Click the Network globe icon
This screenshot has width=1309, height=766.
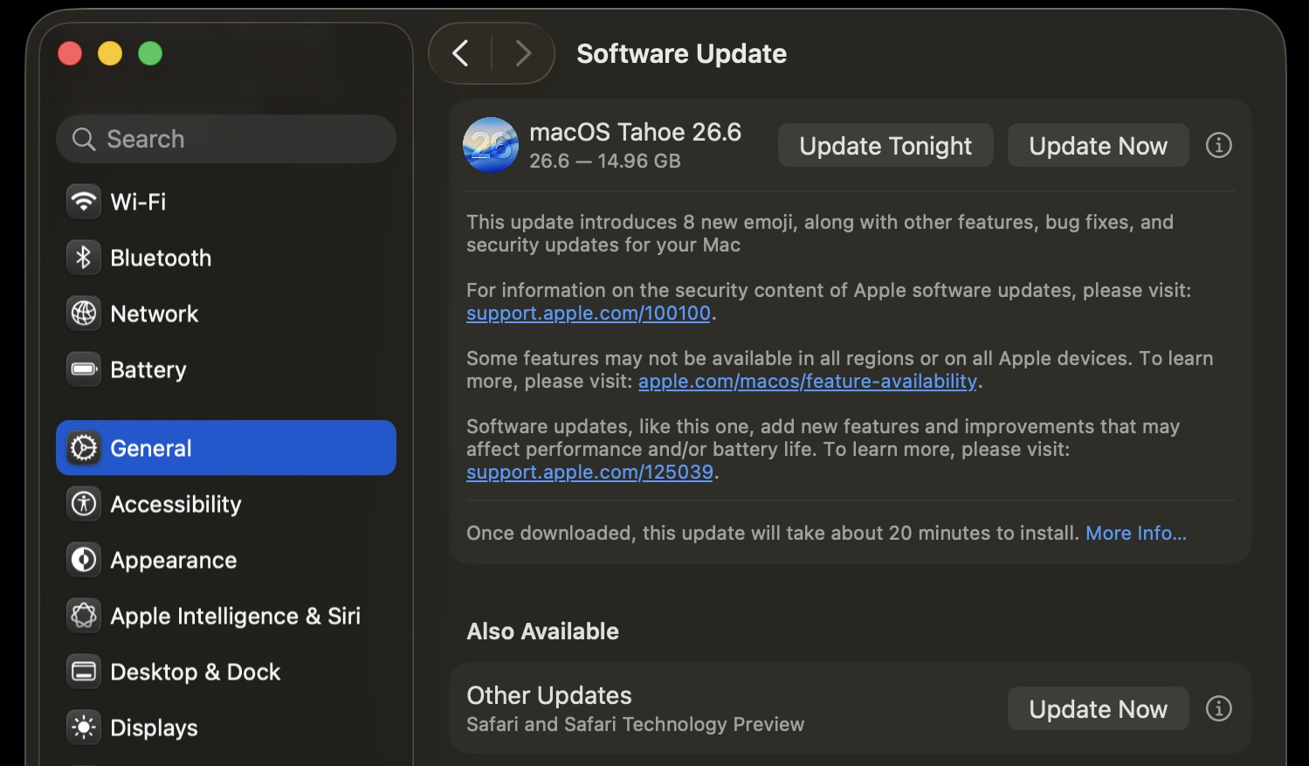[84, 314]
